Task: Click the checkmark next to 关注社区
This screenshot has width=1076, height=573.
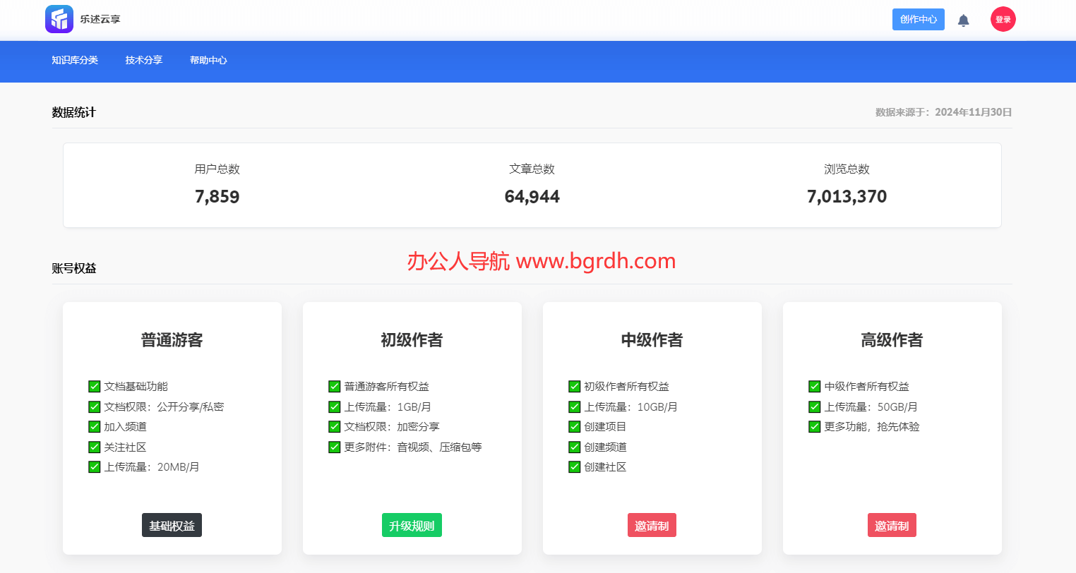Action: click(95, 447)
